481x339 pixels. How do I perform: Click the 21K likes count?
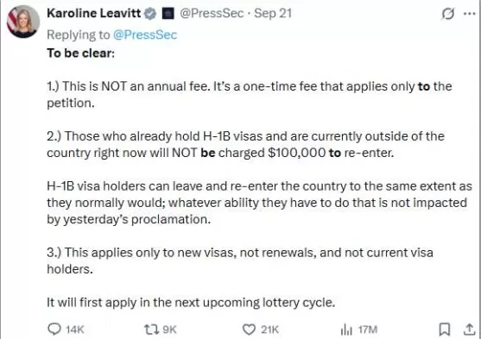coord(269,330)
